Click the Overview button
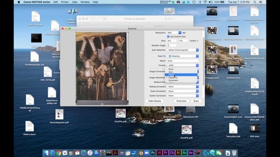 (x=181, y=101)
